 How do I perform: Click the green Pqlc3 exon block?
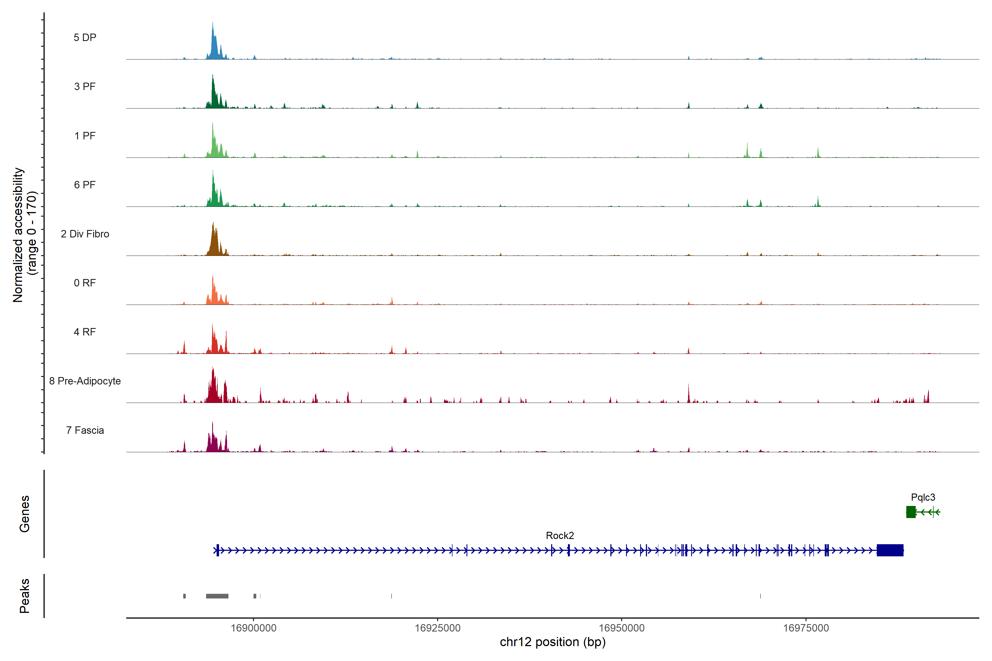[911, 512]
